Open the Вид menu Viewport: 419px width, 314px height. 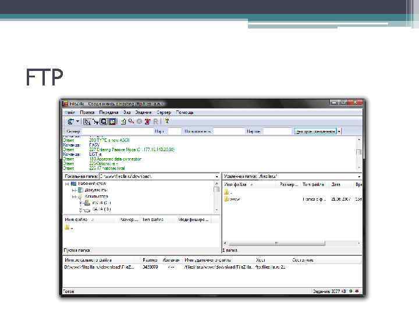point(127,113)
